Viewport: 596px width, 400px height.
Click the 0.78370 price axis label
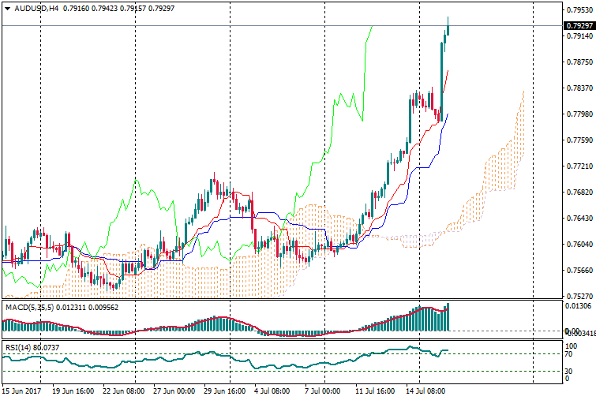[x=579, y=88]
